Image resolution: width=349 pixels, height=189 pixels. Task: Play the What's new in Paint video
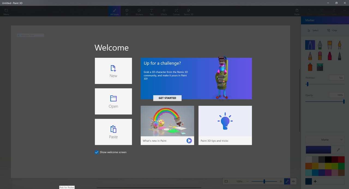coord(189,140)
